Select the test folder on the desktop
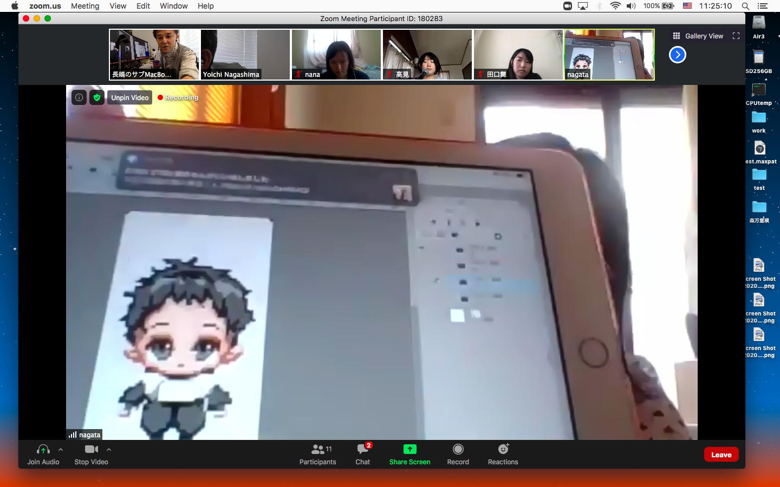Viewport: 780px width, 487px height. click(759, 179)
